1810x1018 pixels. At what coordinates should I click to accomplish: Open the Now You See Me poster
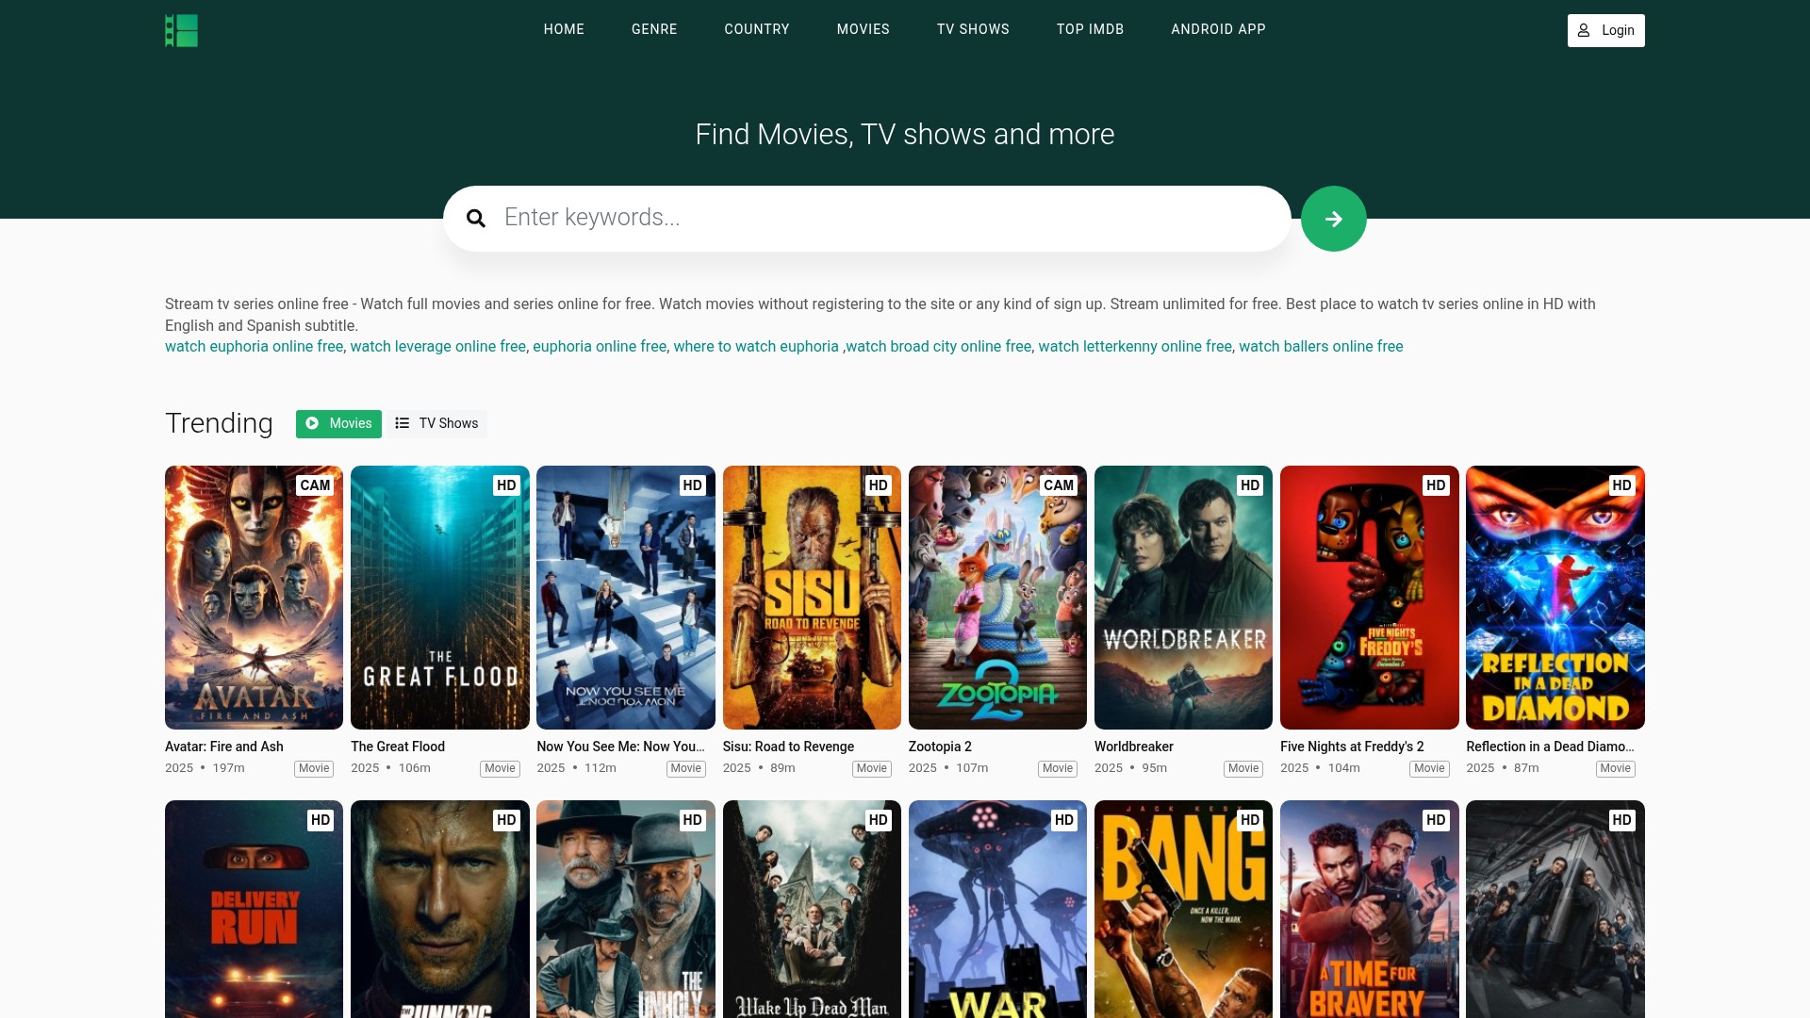tap(626, 598)
